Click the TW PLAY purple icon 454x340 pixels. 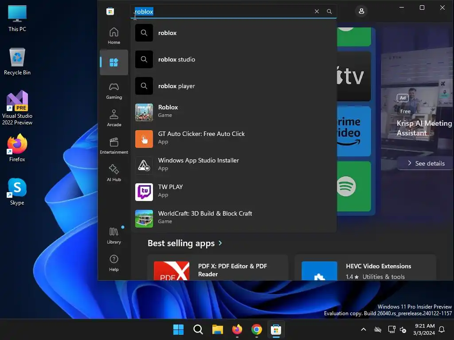[x=144, y=192]
